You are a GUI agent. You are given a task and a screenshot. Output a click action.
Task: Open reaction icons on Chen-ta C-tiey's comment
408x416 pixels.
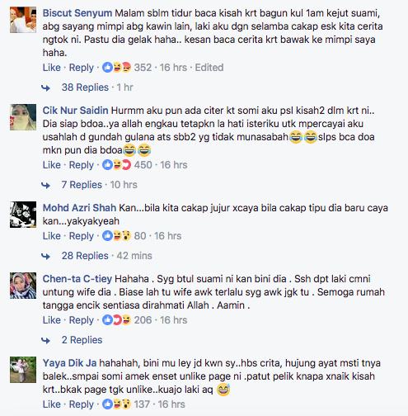click(x=117, y=320)
